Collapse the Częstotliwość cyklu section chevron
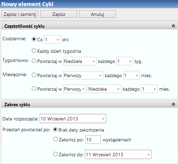This screenshot has width=178, height=164. [x=173, y=26]
